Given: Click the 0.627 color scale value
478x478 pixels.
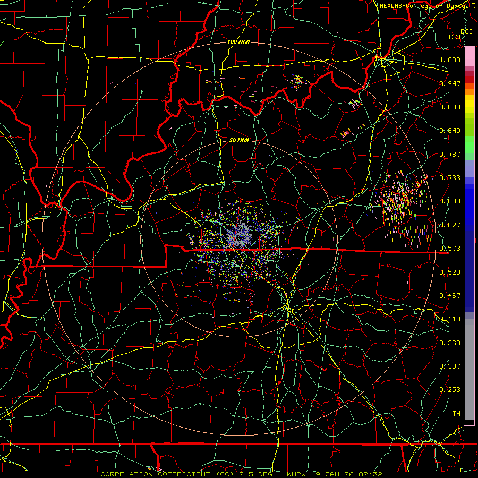Looking at the screenshot, I should [x=450, y=225].
